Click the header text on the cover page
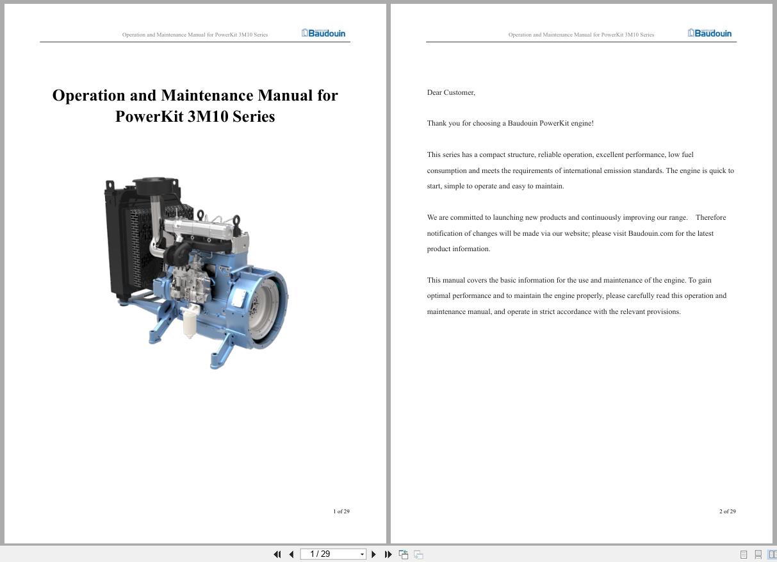Viewport: 777px width, 562px height. [195, 35]
